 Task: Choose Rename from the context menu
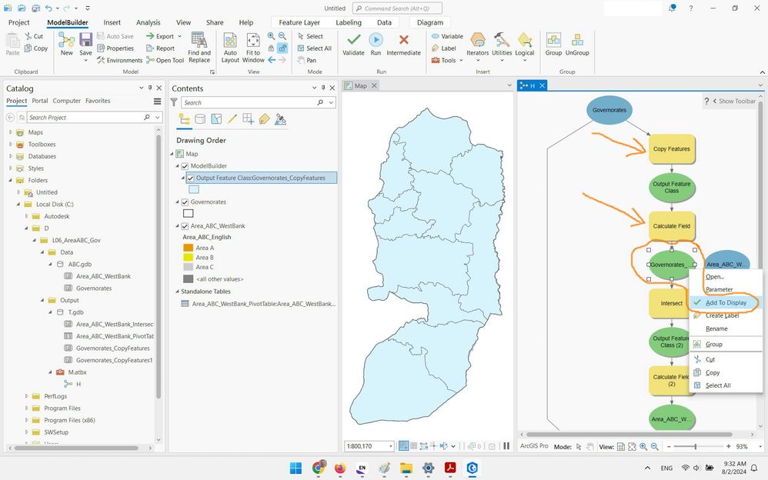click(716, 328)
